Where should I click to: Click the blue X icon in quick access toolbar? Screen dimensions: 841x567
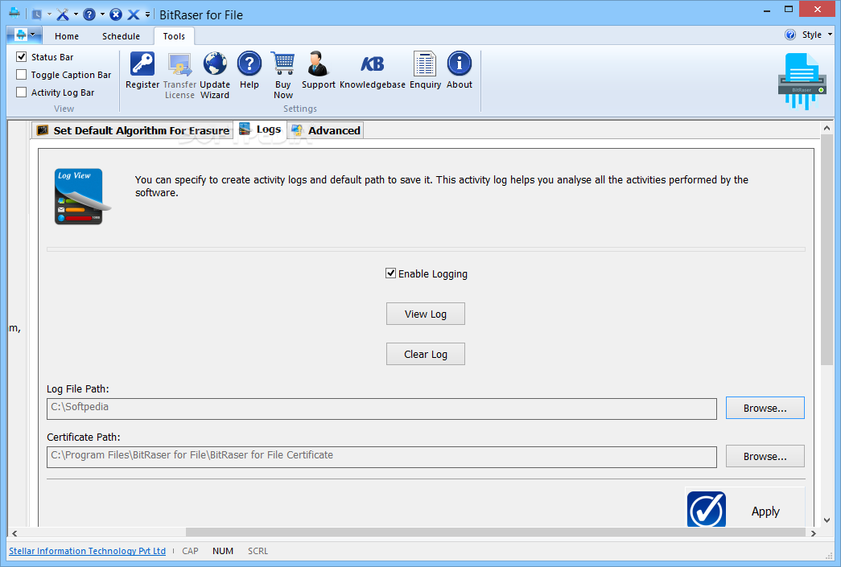coord(134,14)
